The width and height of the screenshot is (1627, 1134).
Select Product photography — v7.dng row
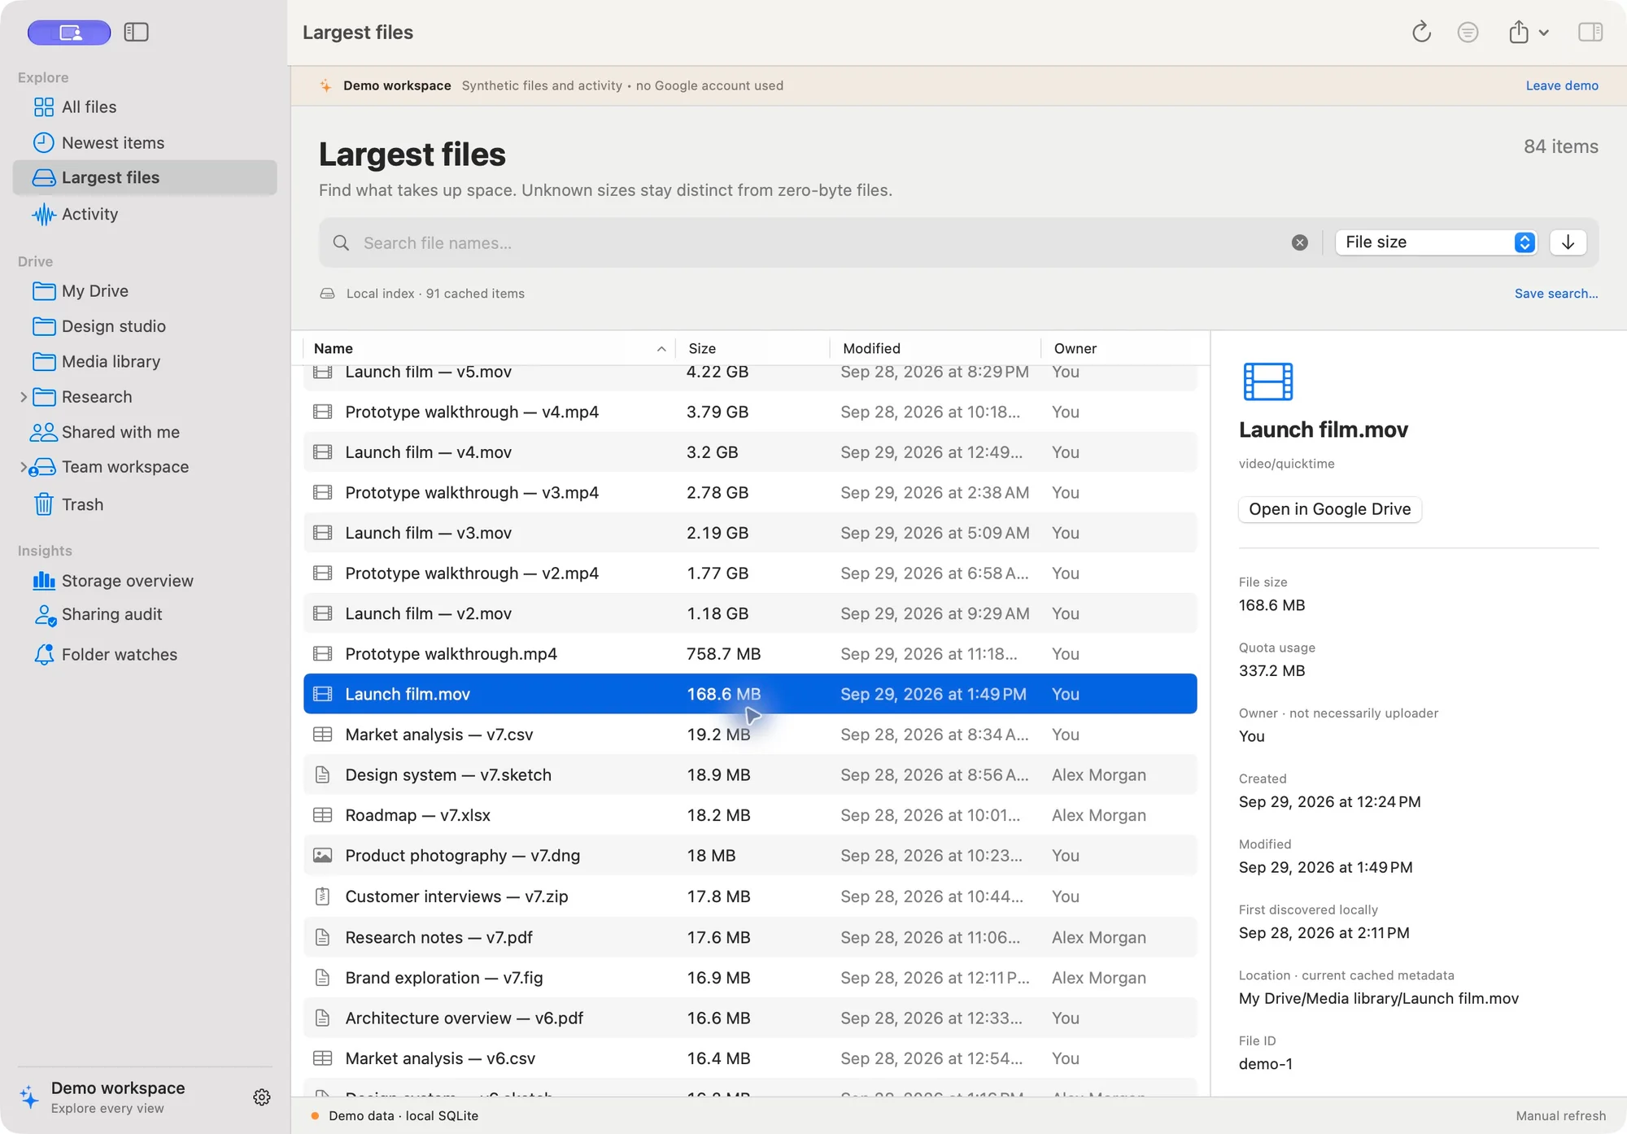point(750,856)
